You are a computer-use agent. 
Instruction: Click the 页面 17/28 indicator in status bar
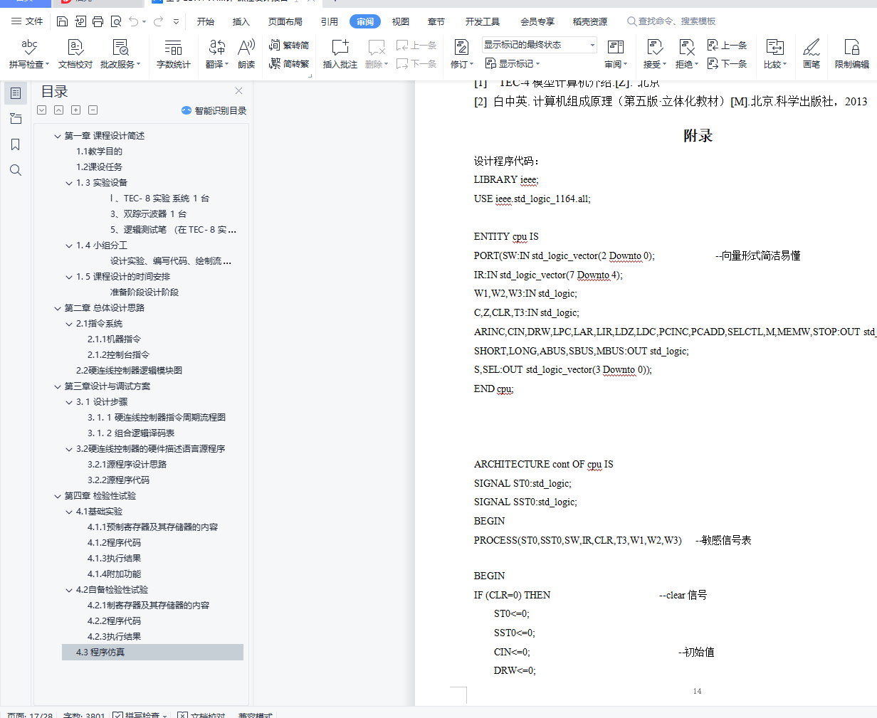29,714
